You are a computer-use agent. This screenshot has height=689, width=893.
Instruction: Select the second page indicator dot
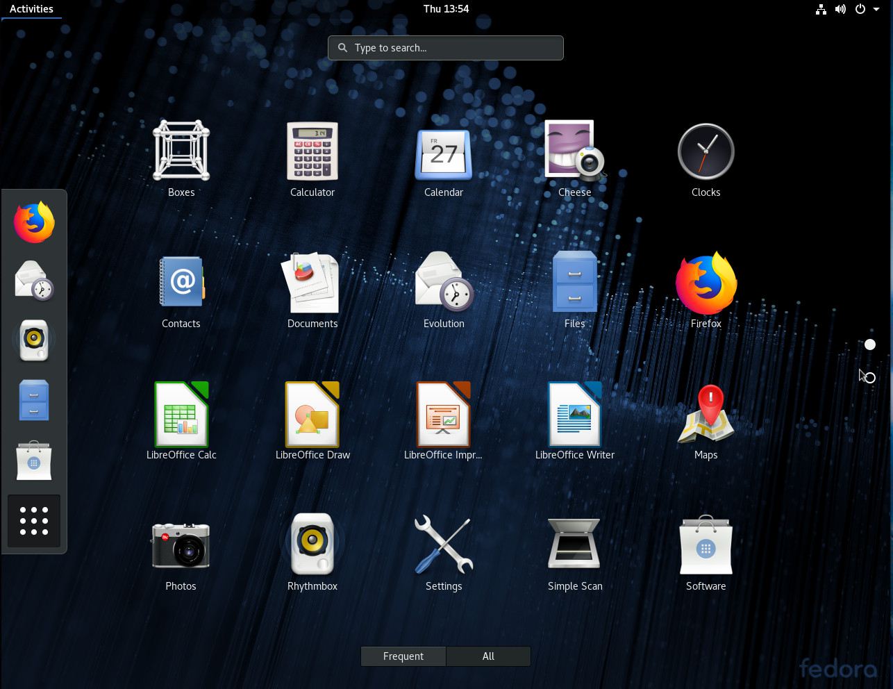click(870, 378)
